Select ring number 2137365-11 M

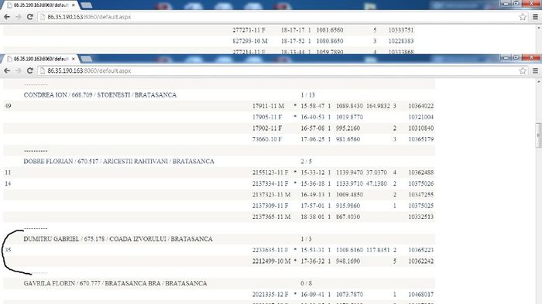[271, 217]
